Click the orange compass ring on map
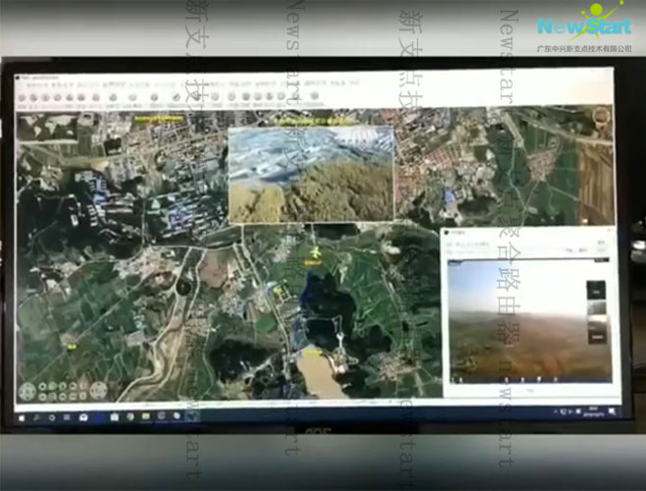 (x=601, y=115)
